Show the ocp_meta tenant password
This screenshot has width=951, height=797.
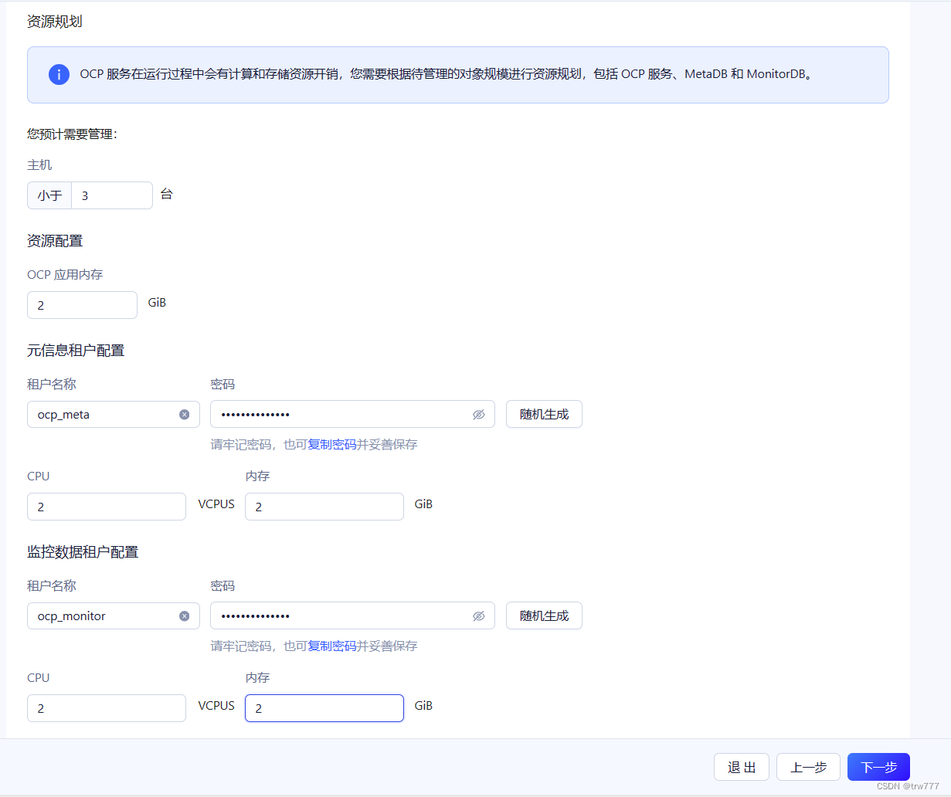[x=479, y=415]
